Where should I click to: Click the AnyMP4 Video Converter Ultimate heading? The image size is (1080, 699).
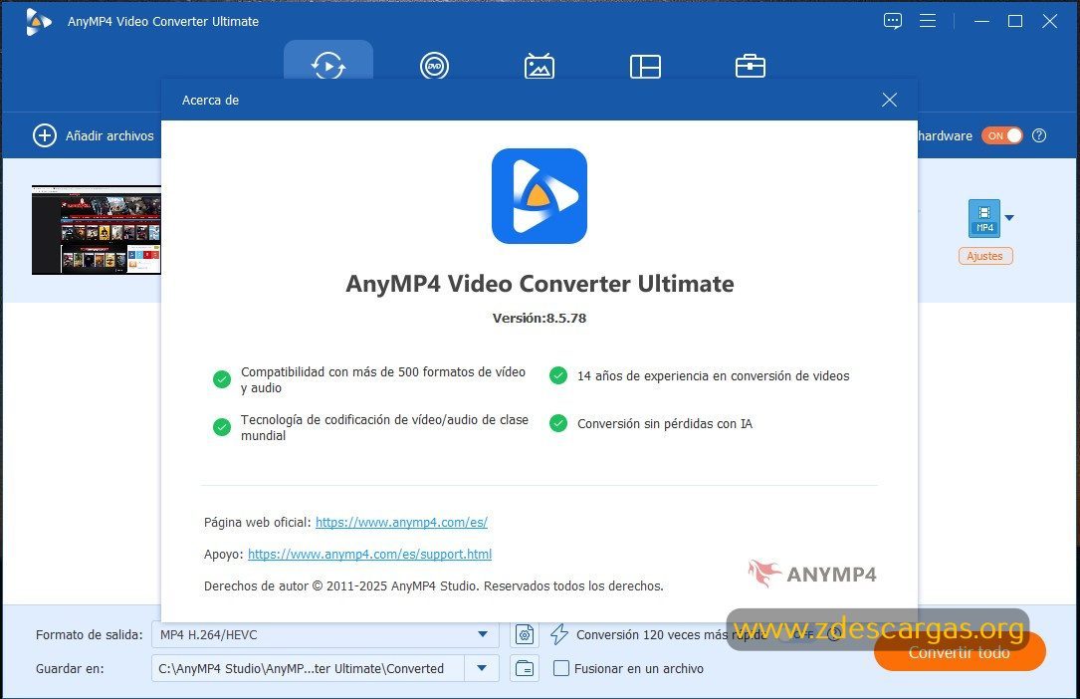(x=540, y=284)
